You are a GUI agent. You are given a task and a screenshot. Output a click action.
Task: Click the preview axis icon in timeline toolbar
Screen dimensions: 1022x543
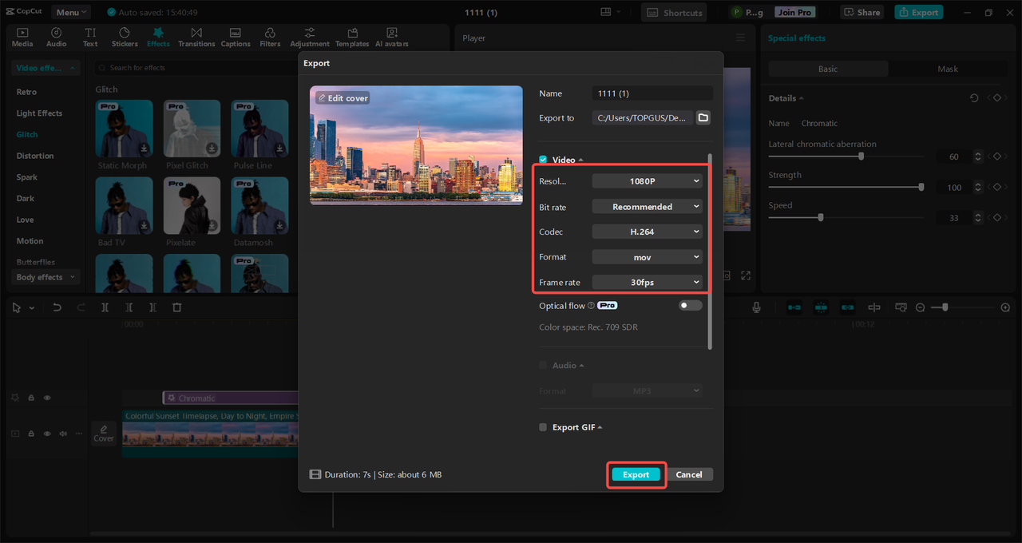(x=874, y=307)
